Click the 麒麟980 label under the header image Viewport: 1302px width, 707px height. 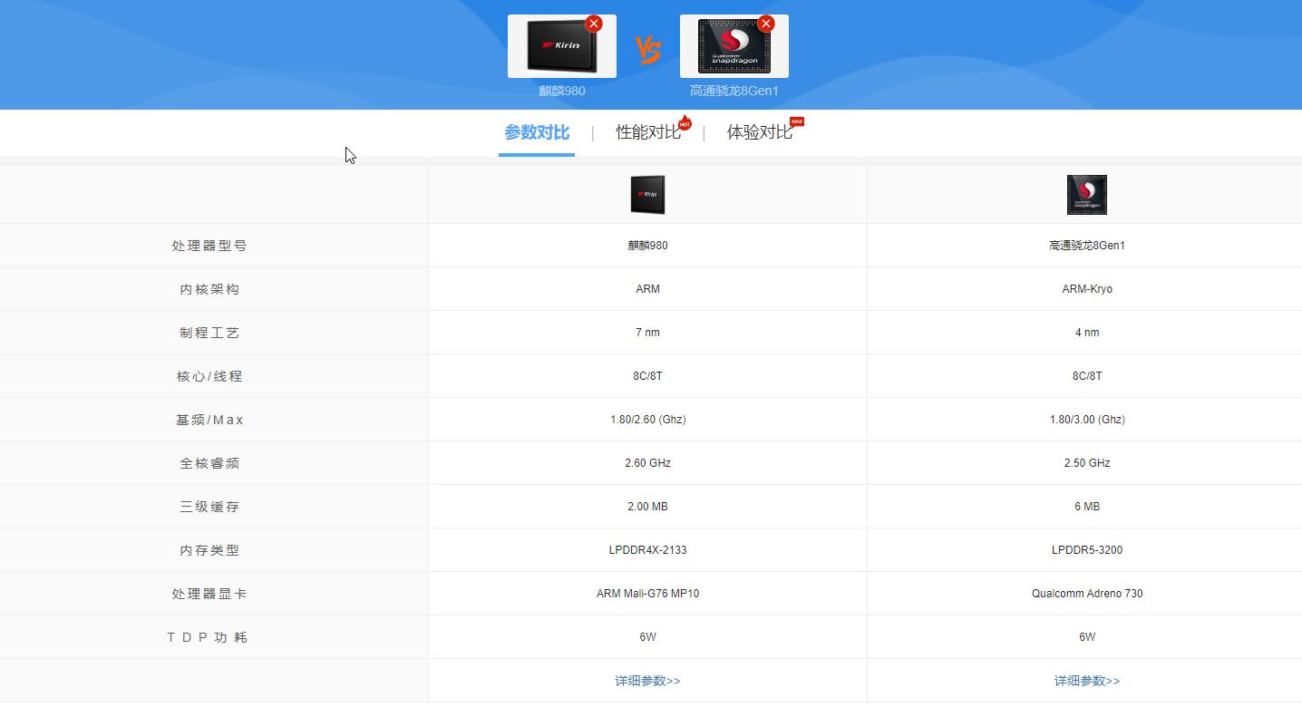pos(562,91)
